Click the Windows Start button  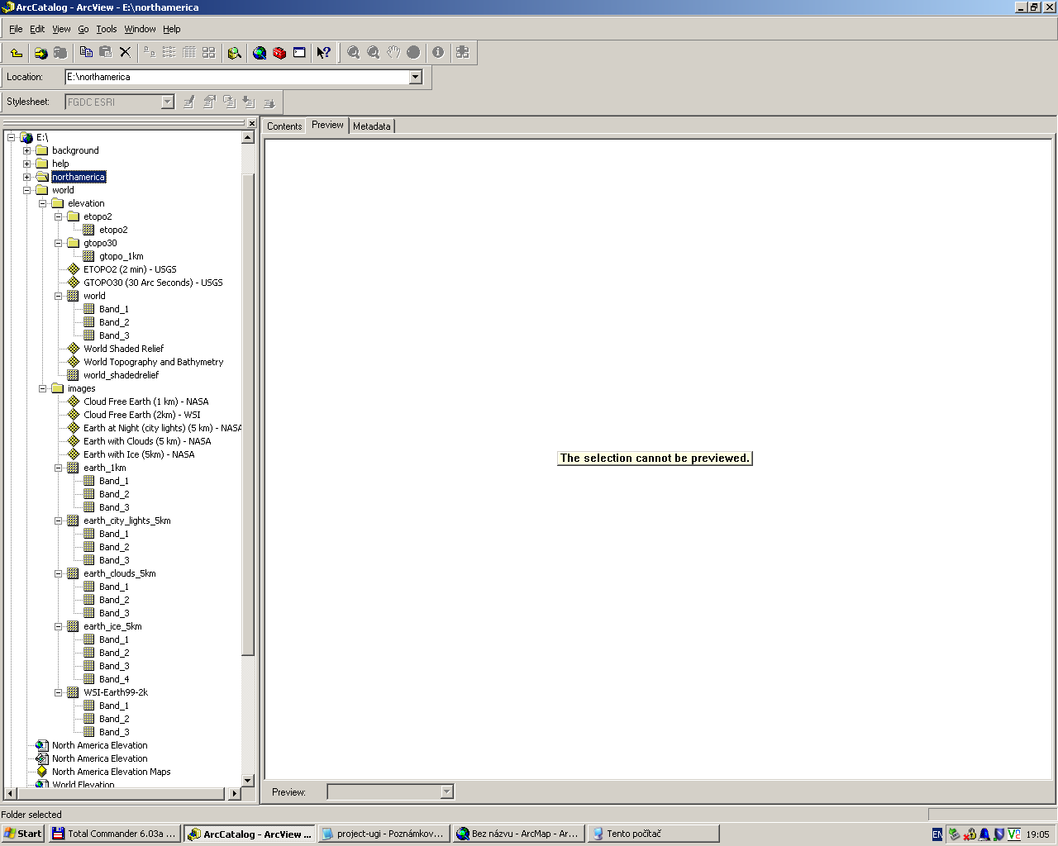tap(23, 834)
